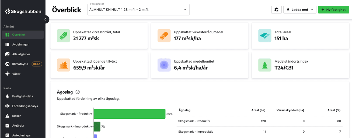352x138 pixels.
Task: Click the purple medelbonitet circle icon
Action: (x=164, y=65)
